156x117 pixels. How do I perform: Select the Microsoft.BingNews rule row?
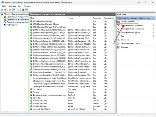[x=71, y=30]
